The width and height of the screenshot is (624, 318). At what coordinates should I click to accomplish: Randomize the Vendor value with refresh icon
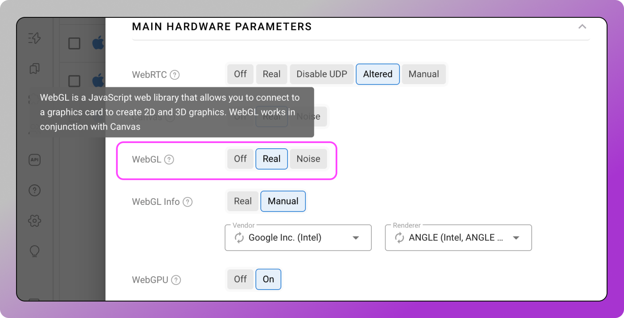(239, 238)
